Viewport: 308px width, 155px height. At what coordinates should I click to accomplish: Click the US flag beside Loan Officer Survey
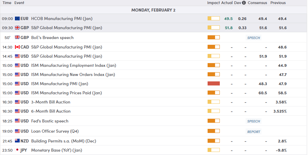tap(17, 131)
